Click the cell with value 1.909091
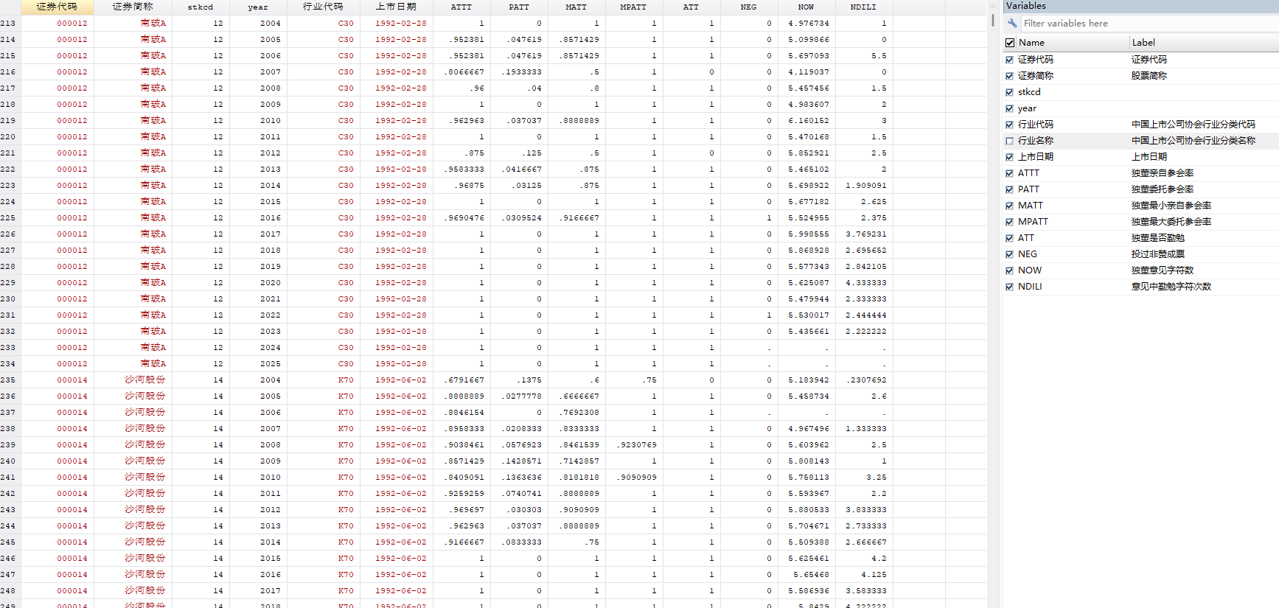 pyautogui.click(x=863, y=186)
